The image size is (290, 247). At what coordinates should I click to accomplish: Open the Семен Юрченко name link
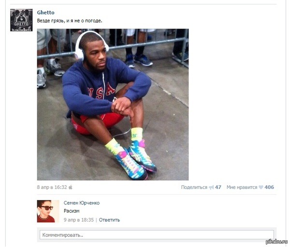tap(82, 203)
